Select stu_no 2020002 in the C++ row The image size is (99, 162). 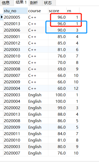pos(16,63)
